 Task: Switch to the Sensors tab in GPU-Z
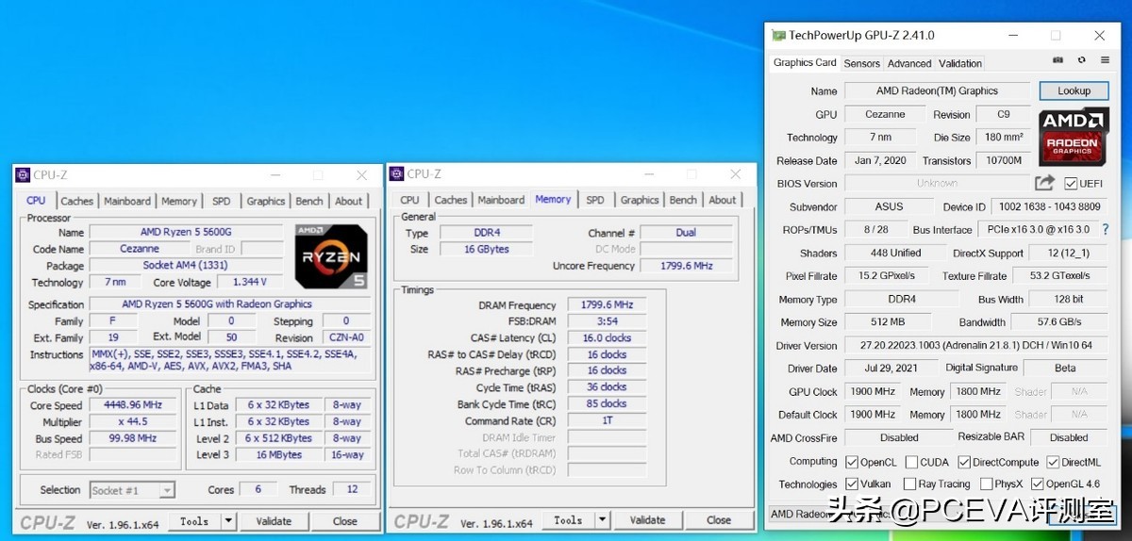[x=861, y=63]
